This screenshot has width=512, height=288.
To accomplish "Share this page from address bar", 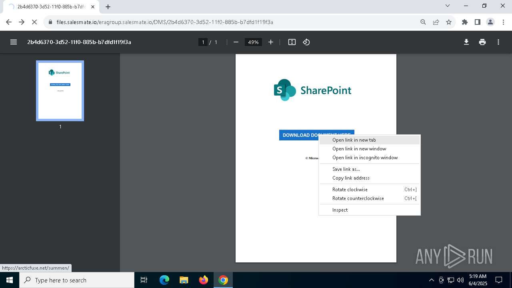I will (436, 22).
